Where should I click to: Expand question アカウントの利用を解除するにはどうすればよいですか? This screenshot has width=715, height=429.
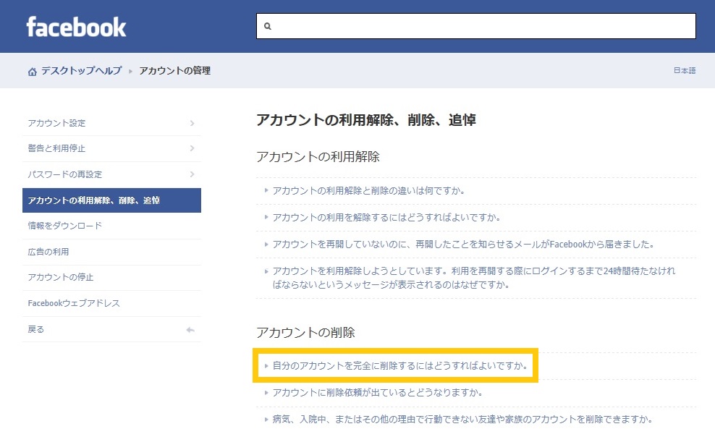[x=386, y=218]
